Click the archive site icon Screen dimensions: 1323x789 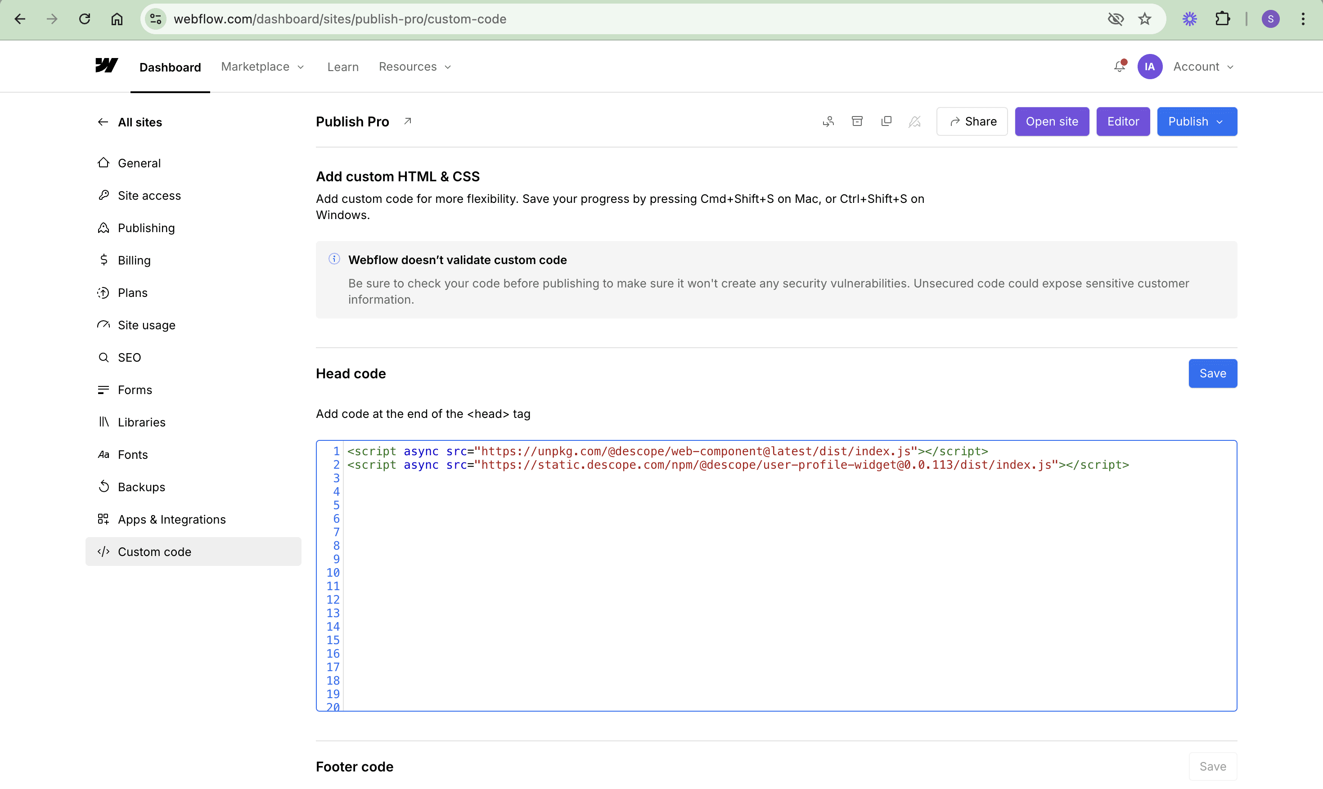pos(857,121)
